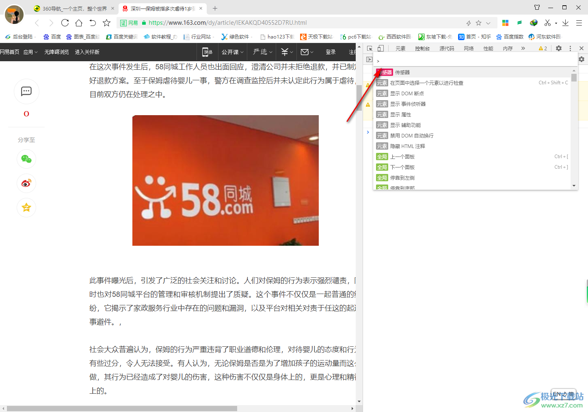This screenshot has width=588, height=412.
Task: Select 显示 DOM 断点 command
Action: 472,93
